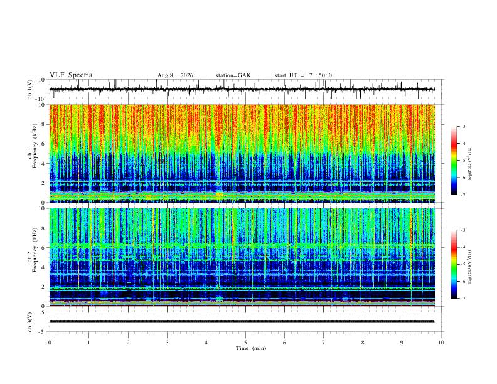Image resolution: width=497 pixels, height=384 pixels.
Task: Click the ch.1 spectrogram red high-frequency area
Action: [242, 120]
